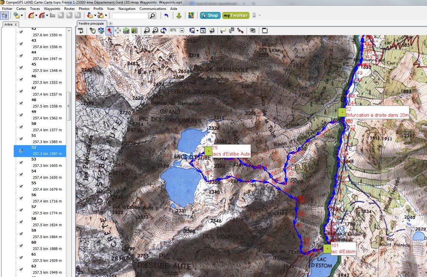Image resolution: width=427 pixels, height=277 pixels.
Task: Open the Fichier menu
Action: 7,9
